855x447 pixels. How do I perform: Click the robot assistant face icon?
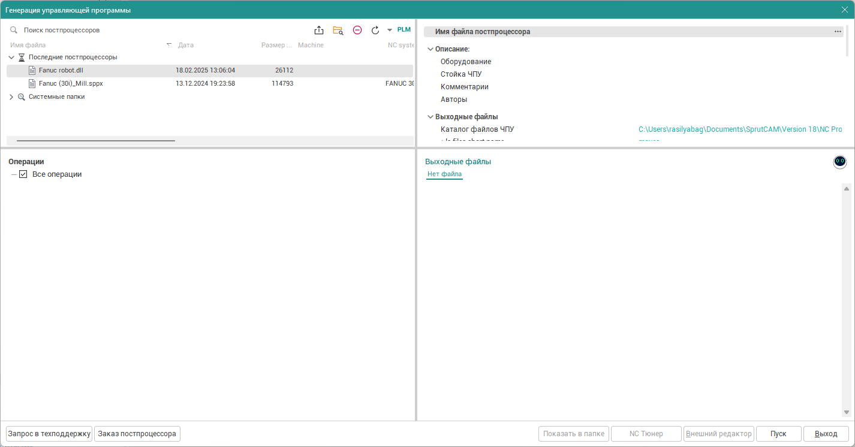(x=839, y=162)
